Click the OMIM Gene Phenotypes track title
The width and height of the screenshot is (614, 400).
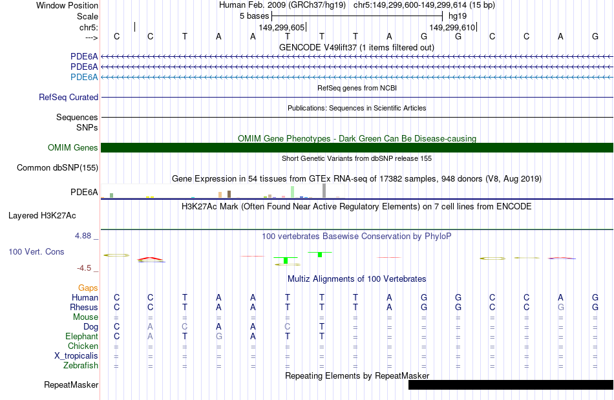(x=357, y=138)
